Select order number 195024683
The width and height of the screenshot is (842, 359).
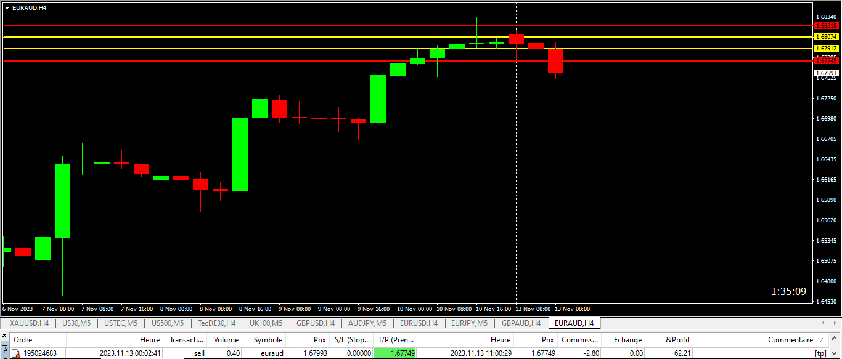point(40,353)
